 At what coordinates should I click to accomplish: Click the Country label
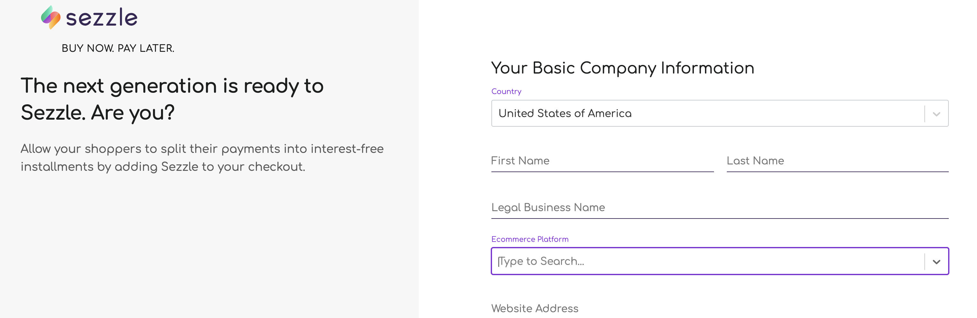[x=506, y=91]
